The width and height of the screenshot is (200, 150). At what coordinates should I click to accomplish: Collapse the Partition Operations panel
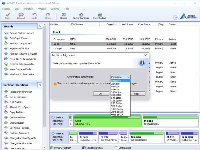click(39, 85)
